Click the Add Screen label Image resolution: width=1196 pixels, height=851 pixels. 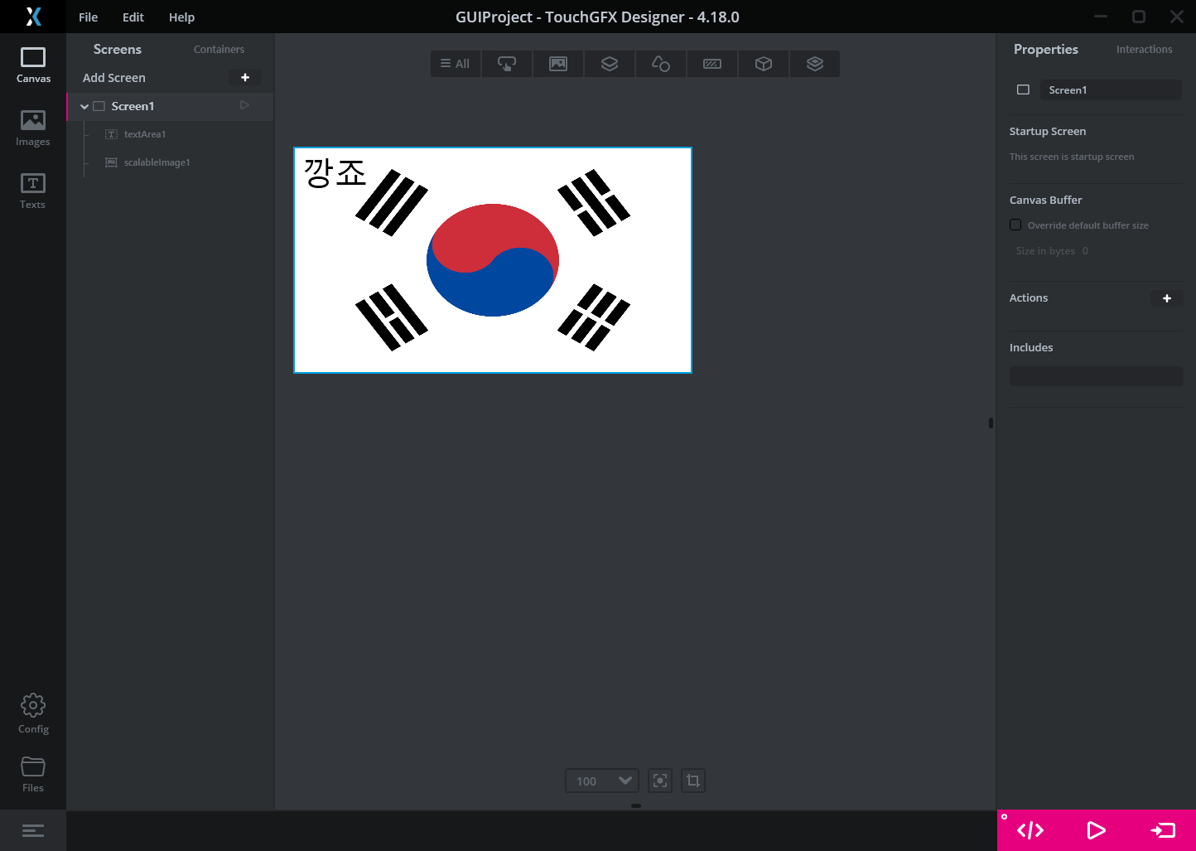point(114,77)
